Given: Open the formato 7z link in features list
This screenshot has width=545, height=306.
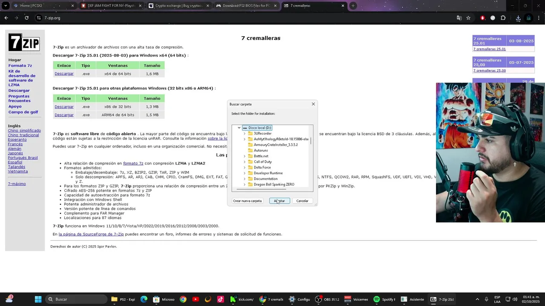Looking at the screenshot, I should pos(133,163).
